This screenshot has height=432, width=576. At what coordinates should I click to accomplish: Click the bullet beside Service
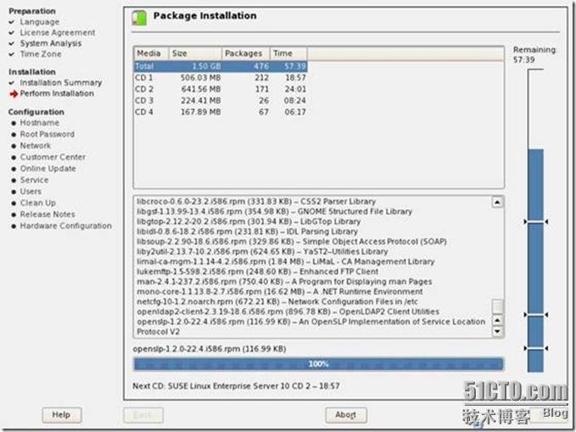click(14, 180)
